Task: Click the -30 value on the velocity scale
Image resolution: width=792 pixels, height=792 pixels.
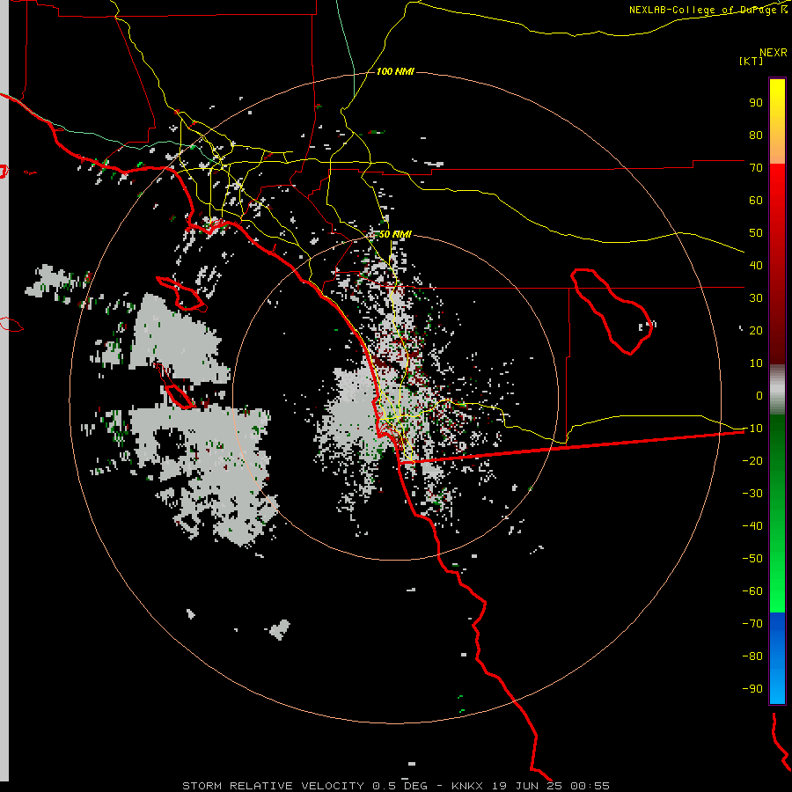Action: pos(752,494)
